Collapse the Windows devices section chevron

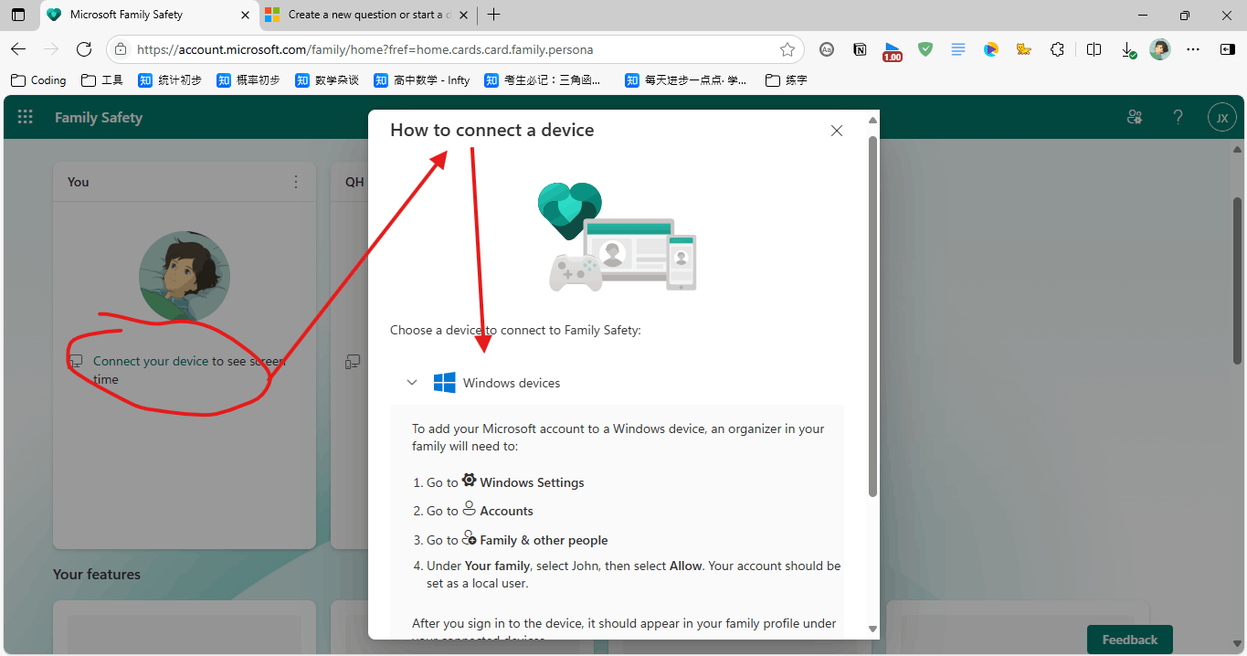(412, 383)
